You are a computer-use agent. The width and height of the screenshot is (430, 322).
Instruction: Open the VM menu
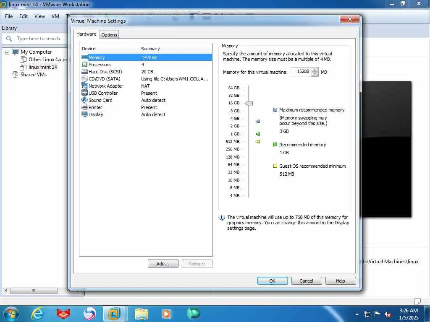55,16
